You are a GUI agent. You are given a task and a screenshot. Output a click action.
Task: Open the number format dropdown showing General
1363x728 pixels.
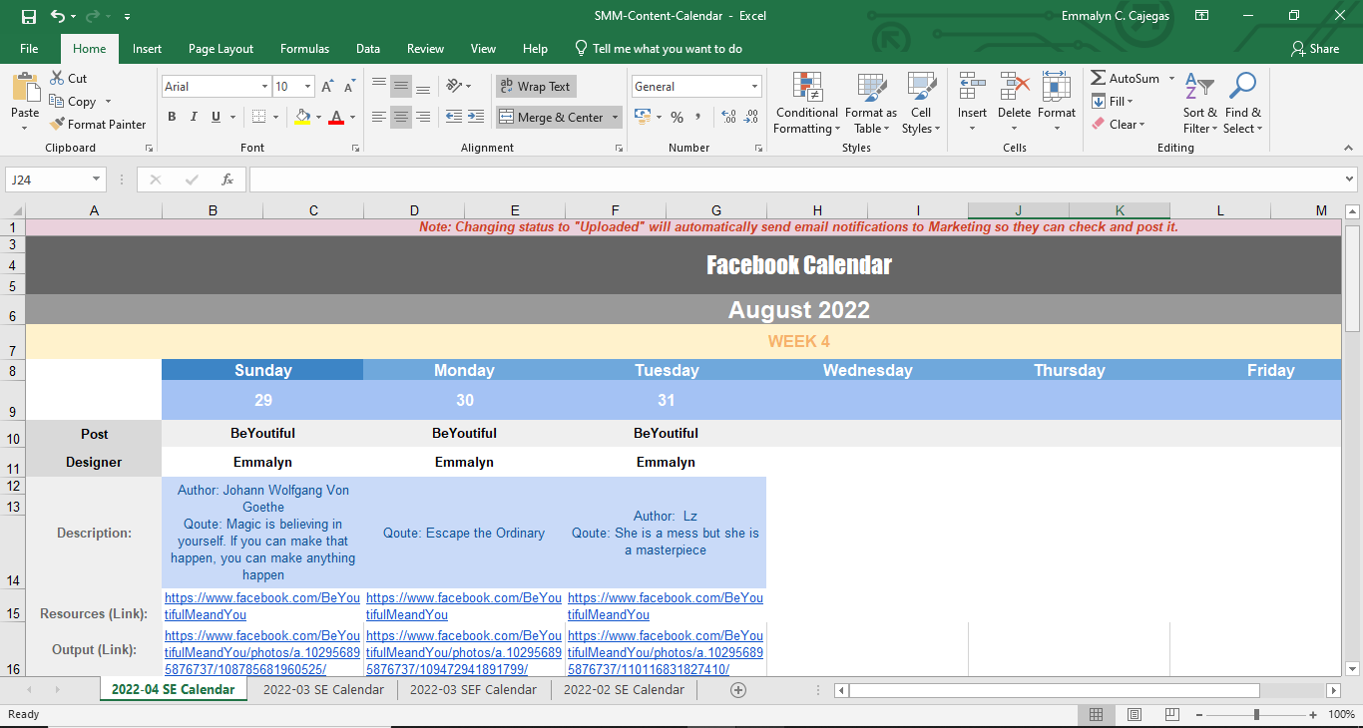pos(754,87)
